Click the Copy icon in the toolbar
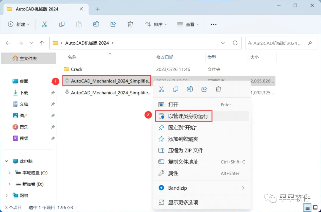 point(62,24)
